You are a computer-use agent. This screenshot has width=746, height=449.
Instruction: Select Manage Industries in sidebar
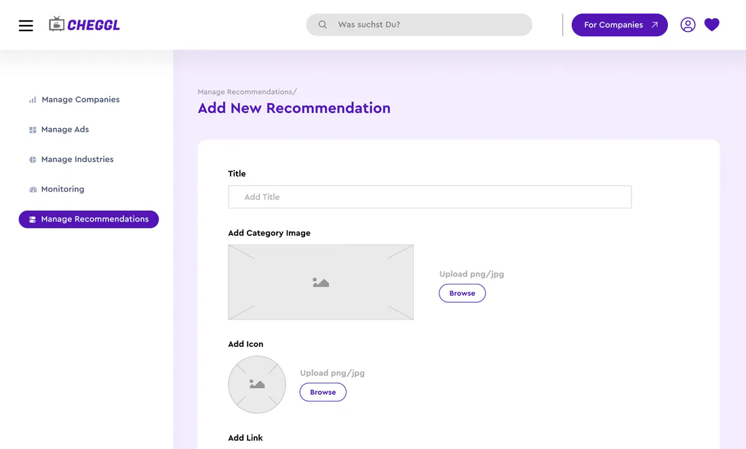(x=77, y=159)
